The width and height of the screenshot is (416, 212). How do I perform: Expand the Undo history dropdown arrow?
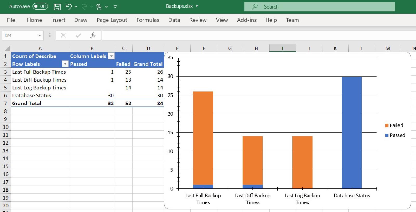click(76, 7)
